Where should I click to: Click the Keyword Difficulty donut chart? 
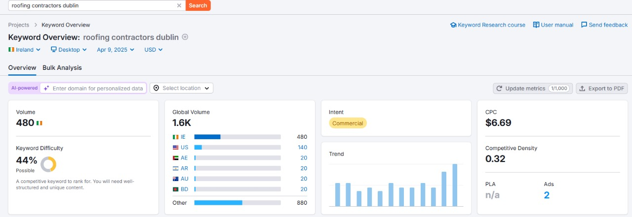tap(48, 164)
